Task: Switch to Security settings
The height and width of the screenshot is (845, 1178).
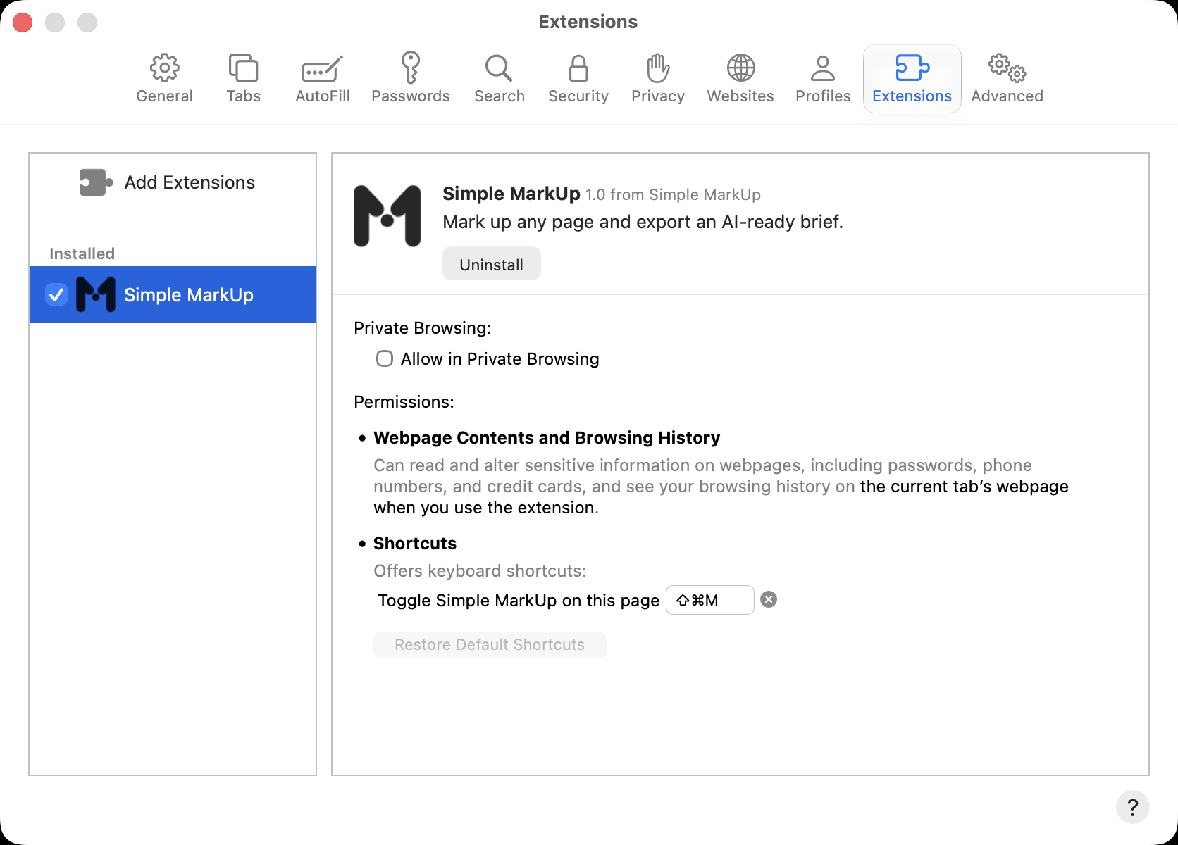Action: click(578, 79)
